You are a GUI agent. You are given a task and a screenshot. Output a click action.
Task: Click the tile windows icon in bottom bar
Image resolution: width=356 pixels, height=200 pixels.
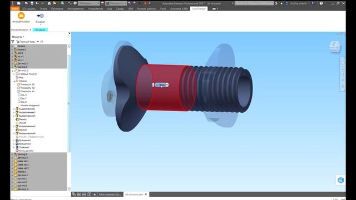tap(79, 194)
